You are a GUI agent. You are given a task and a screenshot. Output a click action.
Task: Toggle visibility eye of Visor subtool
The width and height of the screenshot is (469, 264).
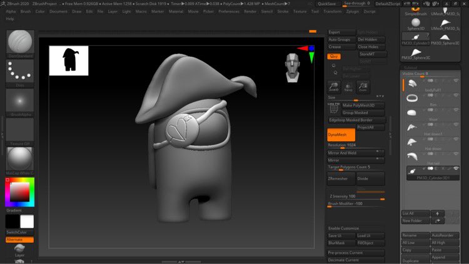[x=455, y=110]
